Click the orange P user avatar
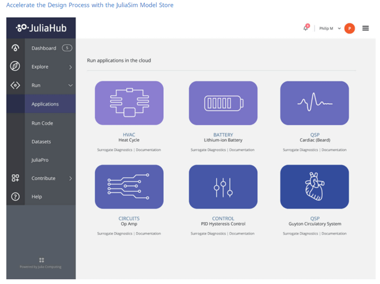The width and height of the screenshot is (380, 284). click(x=349, y=28)
